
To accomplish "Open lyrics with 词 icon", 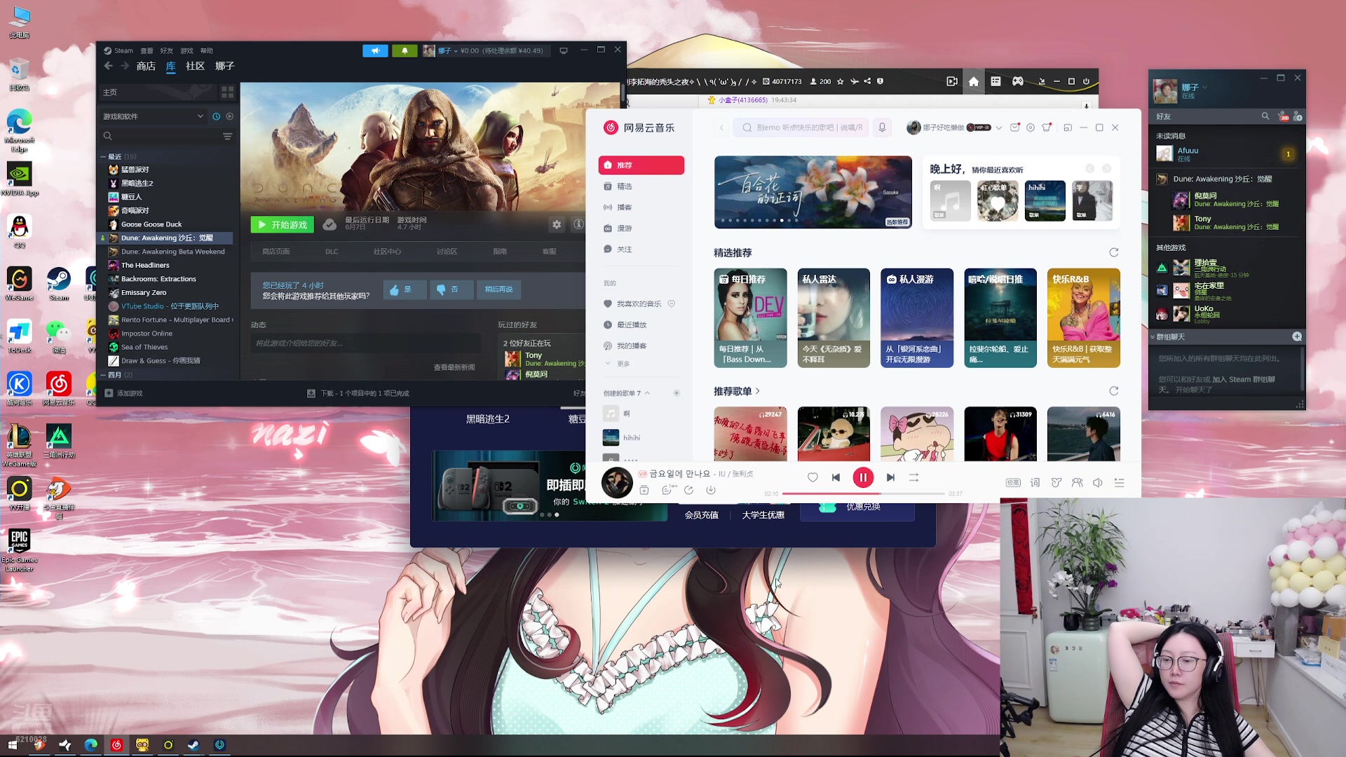I will click(x=1035, y=482).
